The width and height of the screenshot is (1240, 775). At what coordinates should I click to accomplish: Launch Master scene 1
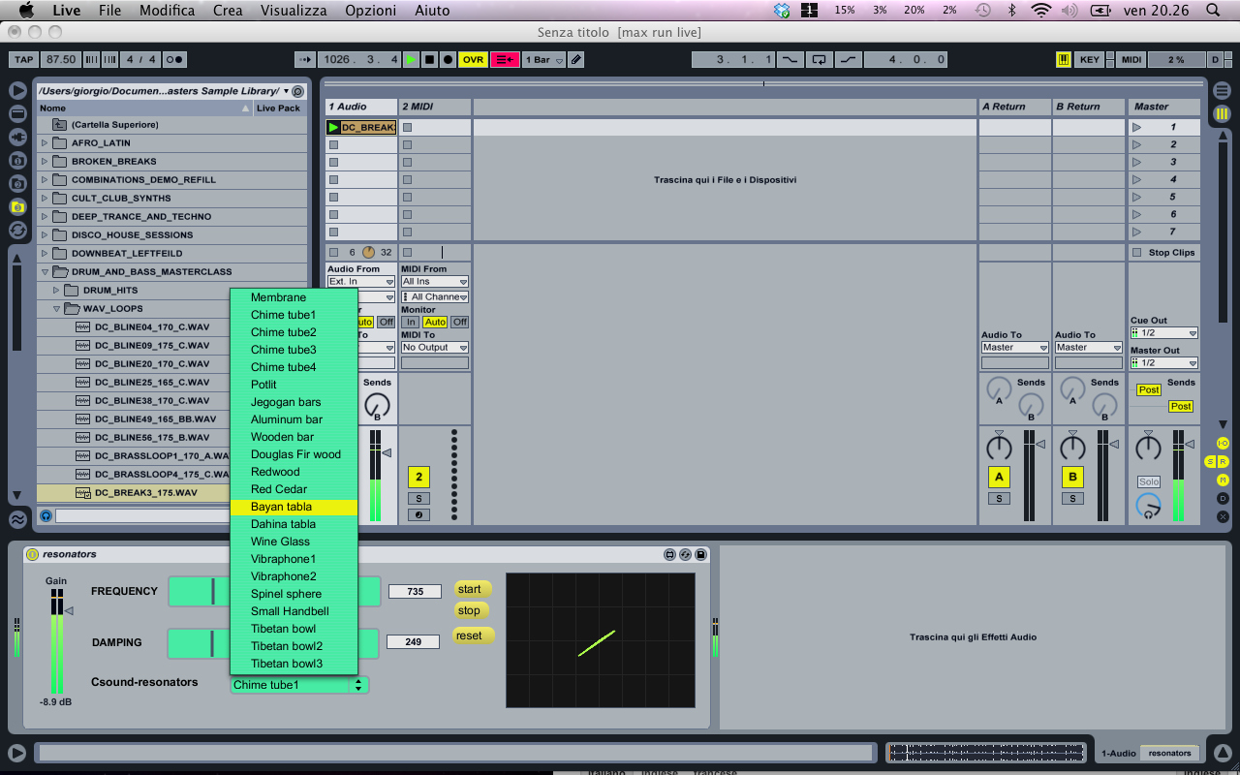tap(1137, 127)
